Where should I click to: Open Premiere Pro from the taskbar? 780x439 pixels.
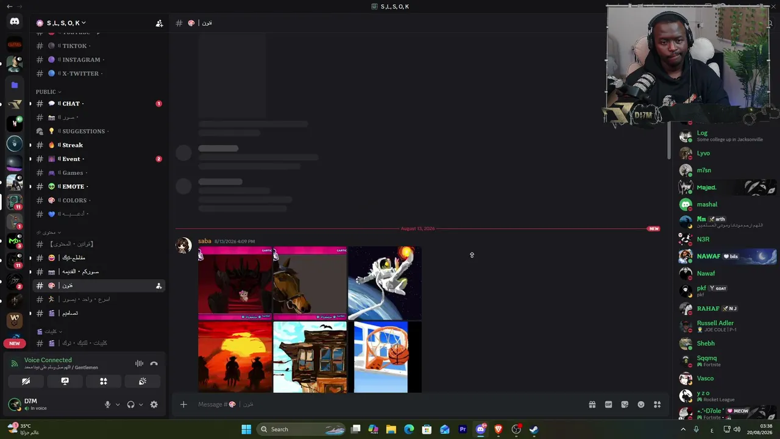click(463, 429)
